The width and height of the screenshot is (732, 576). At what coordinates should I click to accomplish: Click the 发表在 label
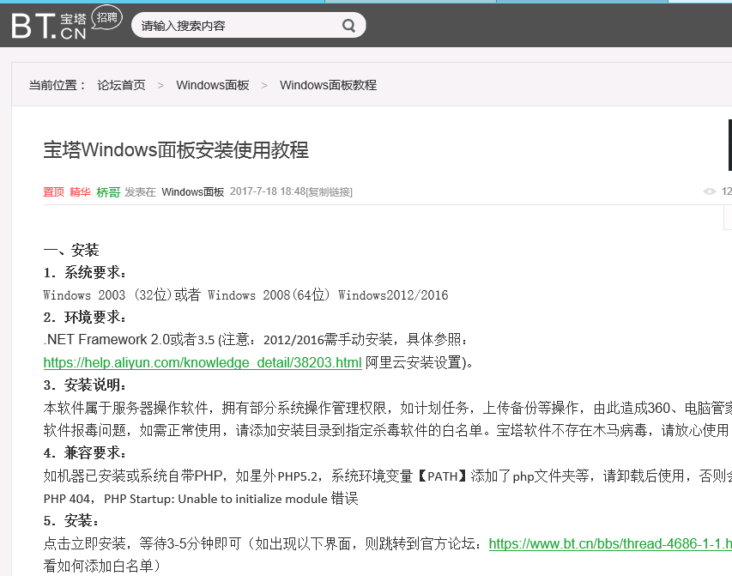tap(140, 192)
